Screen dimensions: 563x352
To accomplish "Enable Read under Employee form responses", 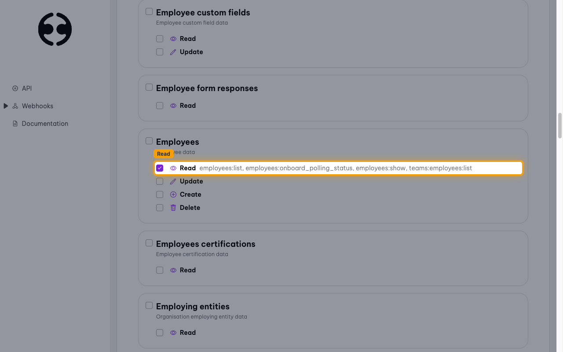I will point(160,106).
